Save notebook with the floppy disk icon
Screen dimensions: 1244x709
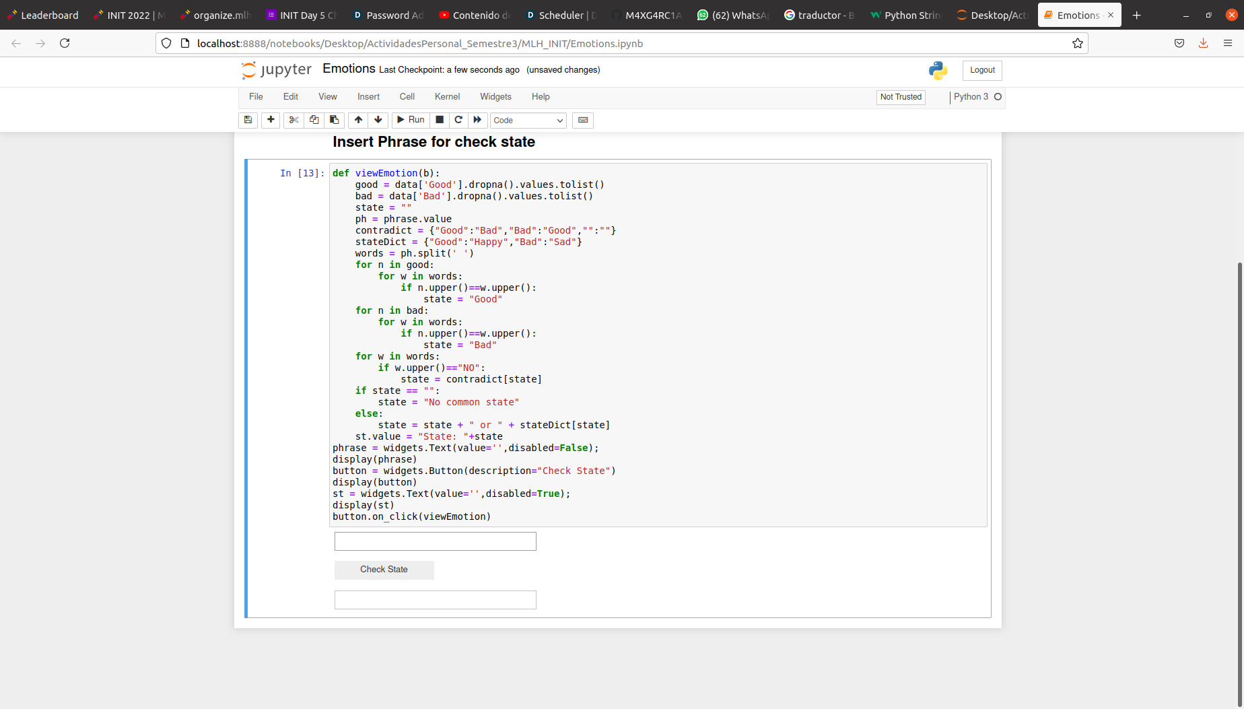[248, 120]
